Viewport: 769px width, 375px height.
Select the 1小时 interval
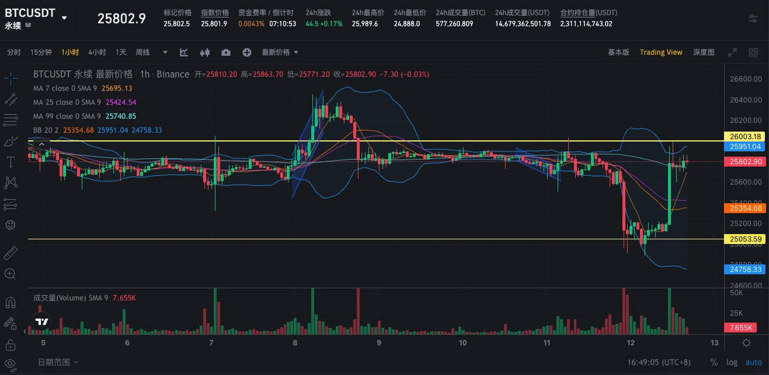pos(70,53)
